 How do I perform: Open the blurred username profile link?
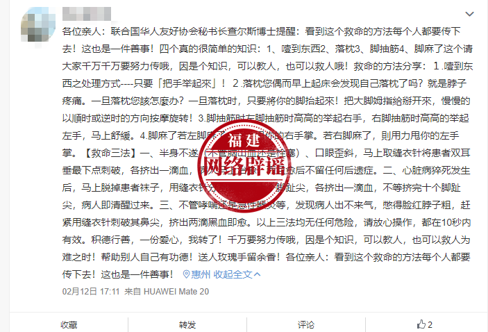point(87,14)
